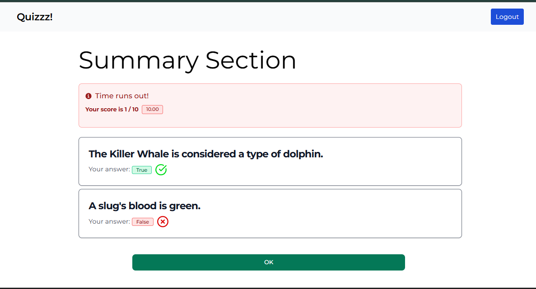Select the True answer badge
This screenshot has width=536, height=289.
coord(142,170)
